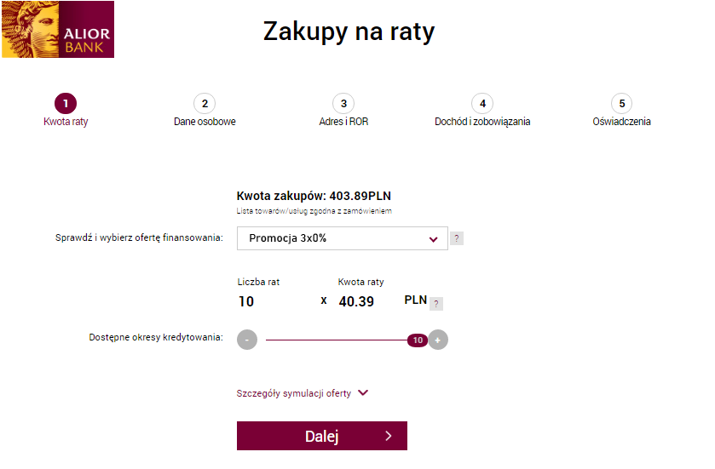Click the Alior Bank logo
Image resolution: width=715 pixels, height=469 pixels.
pyautogui.click(x=58, y=29)
